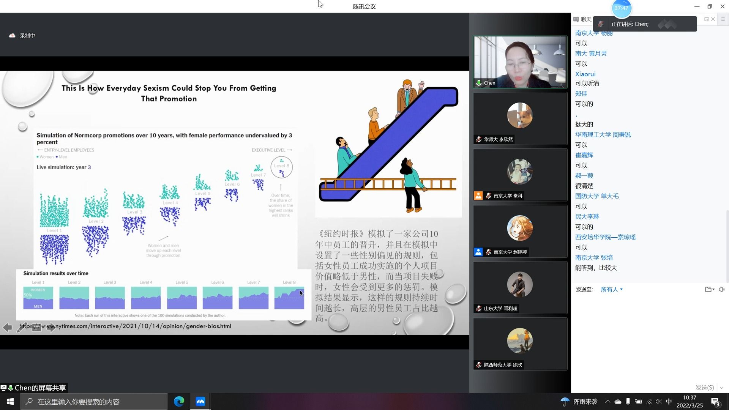Viewport: 729px width, 410px height.
Task: Toggle the chat sound notification speaker icon
Action: (722, 289)
